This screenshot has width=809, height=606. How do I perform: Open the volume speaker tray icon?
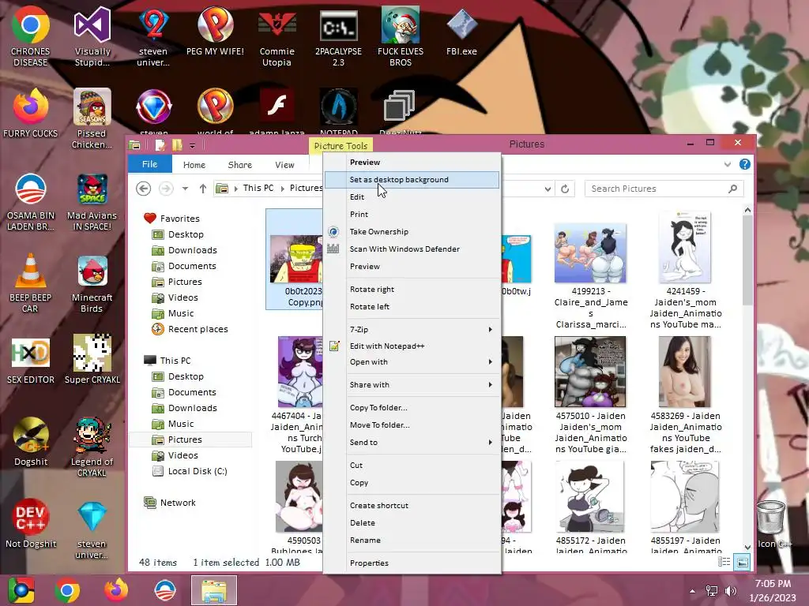point(731,591)
